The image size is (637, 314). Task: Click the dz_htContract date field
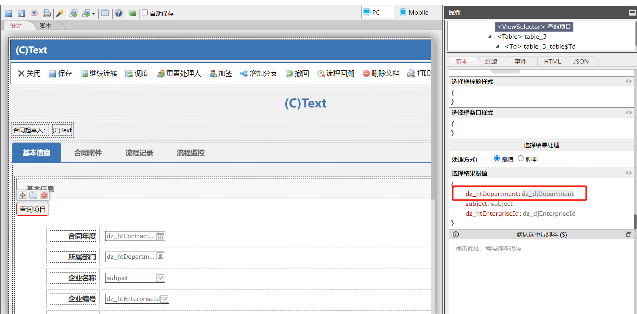[x=135, y=236]
